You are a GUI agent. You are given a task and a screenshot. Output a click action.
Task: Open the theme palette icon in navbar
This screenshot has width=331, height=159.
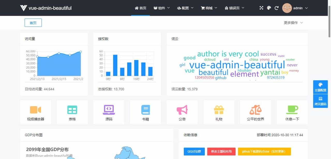pos(269,8)
